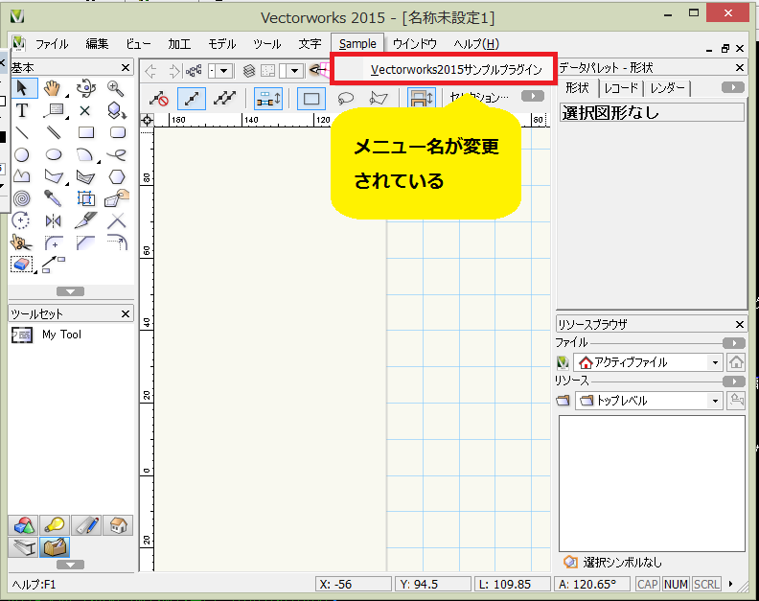Screen dimensions: 759x601
Task: Open the 3D Modeling tool set
Action: coord(24,525)
